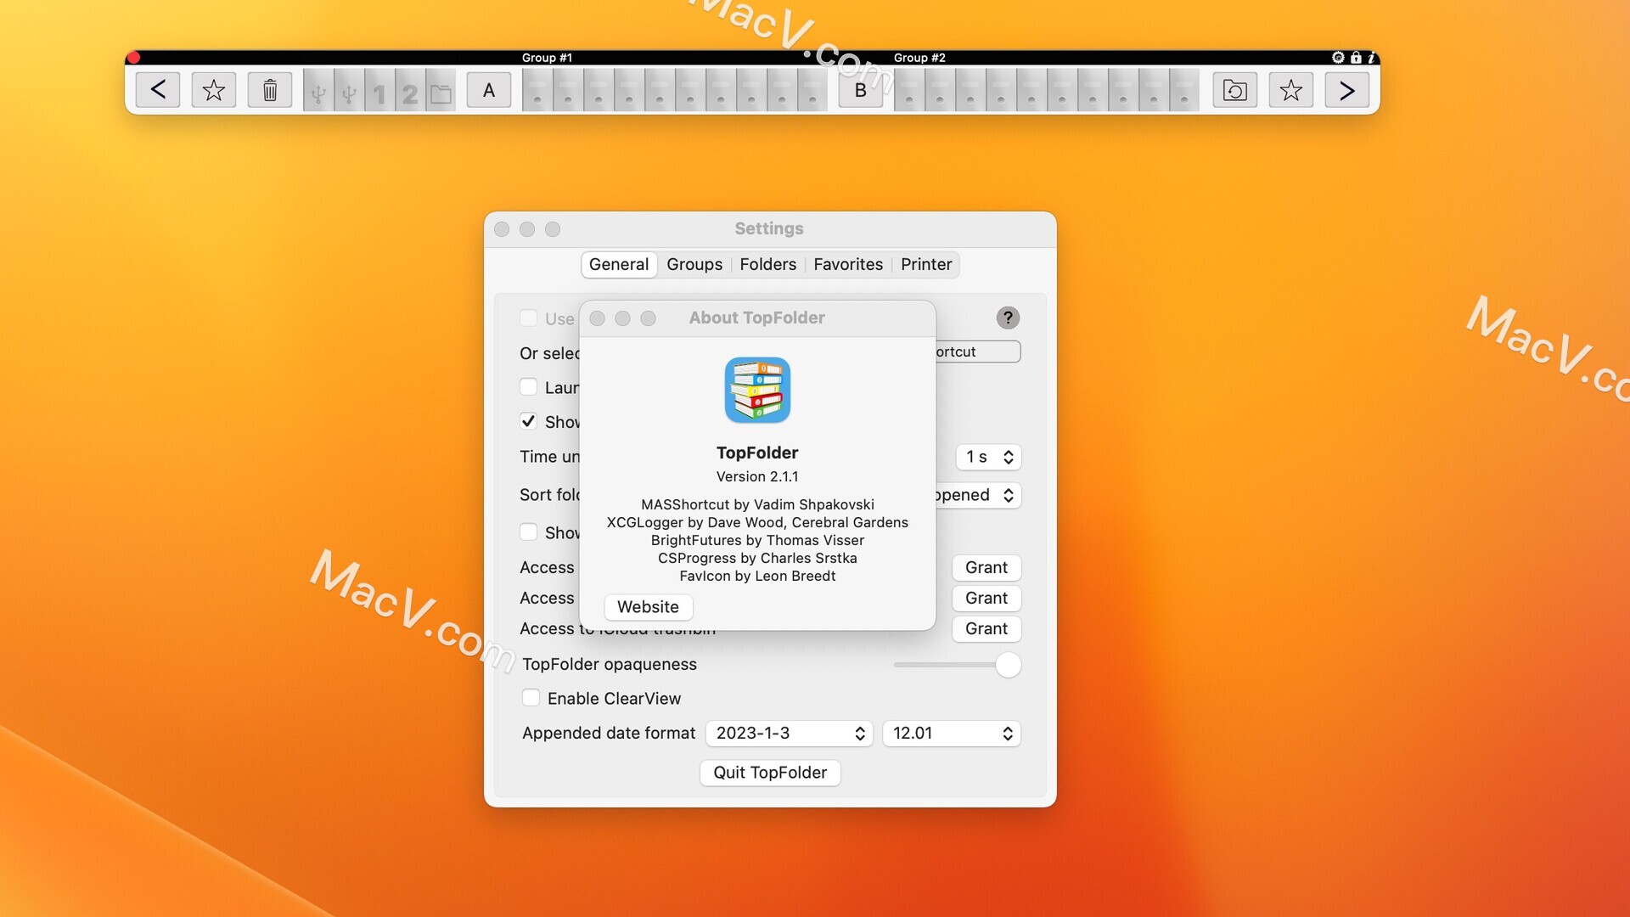The height and width of the screenshot is (917, 1630).
Task: Click the back arrow in the TopFolder bar
Action: click(x=158, y=90)
